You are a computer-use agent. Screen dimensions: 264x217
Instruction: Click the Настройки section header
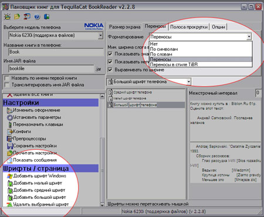(50, 103)
